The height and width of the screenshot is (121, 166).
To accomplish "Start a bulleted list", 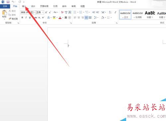I will [75, 12].
